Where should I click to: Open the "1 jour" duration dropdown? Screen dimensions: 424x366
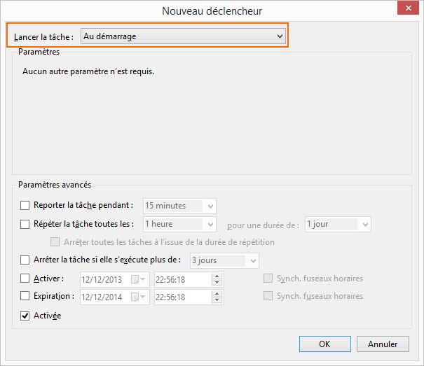click(x=338, y=224)
